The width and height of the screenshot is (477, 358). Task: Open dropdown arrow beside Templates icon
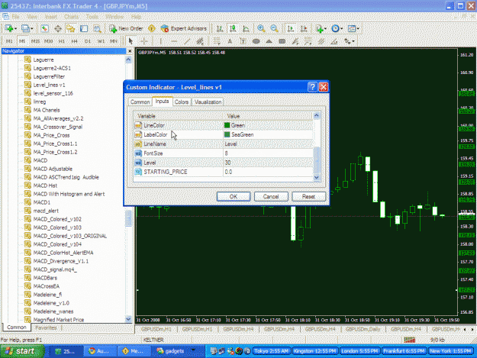pos(358,28)
